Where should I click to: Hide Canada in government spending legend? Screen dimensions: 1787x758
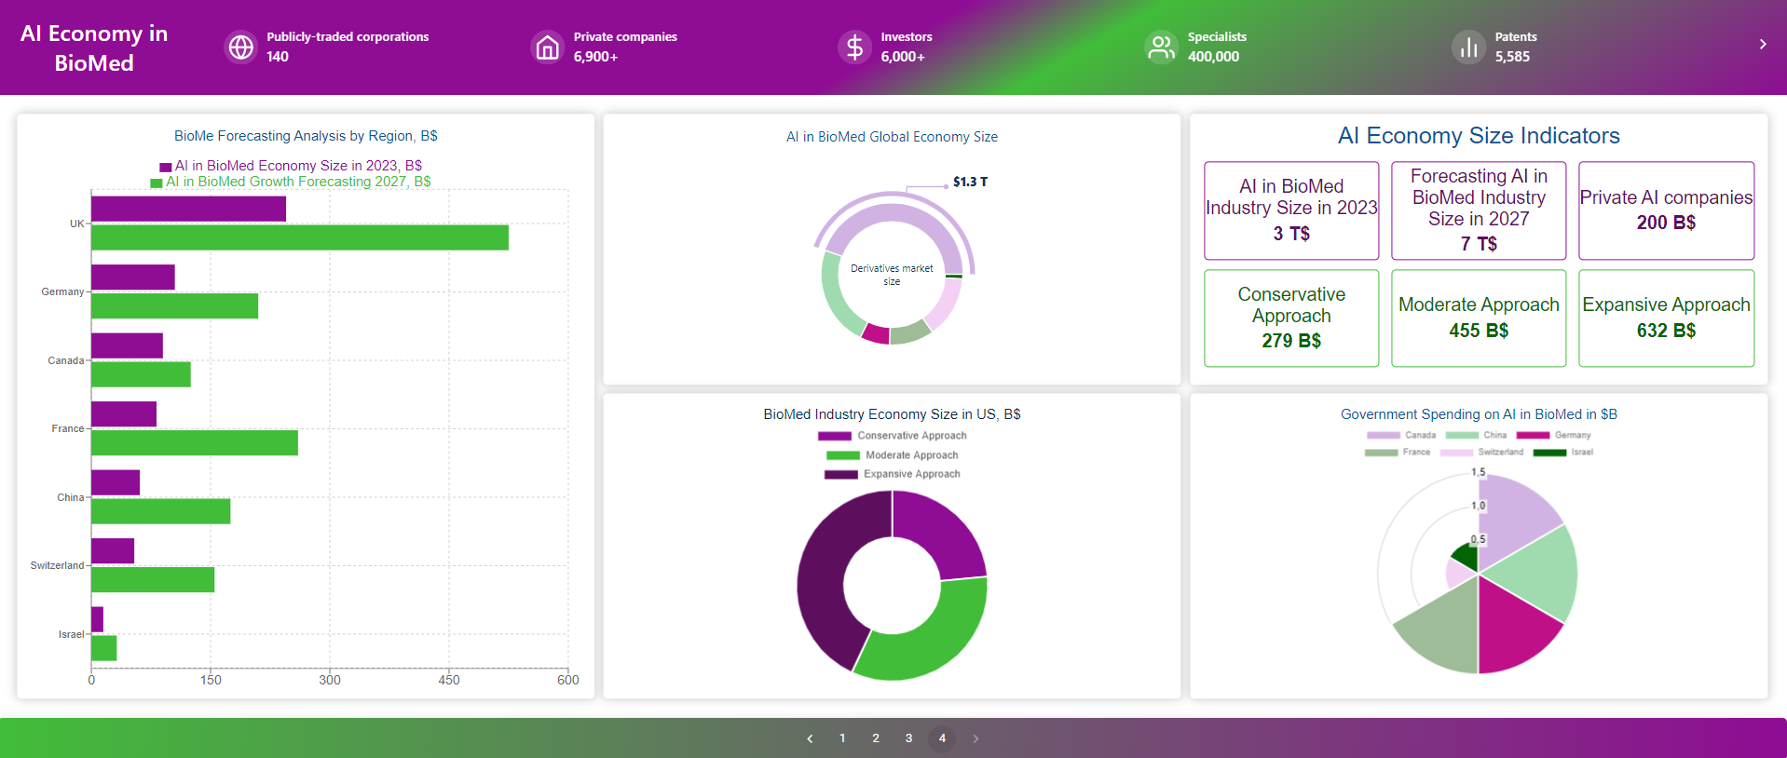tap(1401, 435)
